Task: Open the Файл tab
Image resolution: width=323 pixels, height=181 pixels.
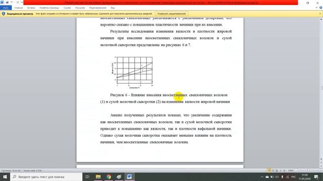Action: click(x=6, y=8)
